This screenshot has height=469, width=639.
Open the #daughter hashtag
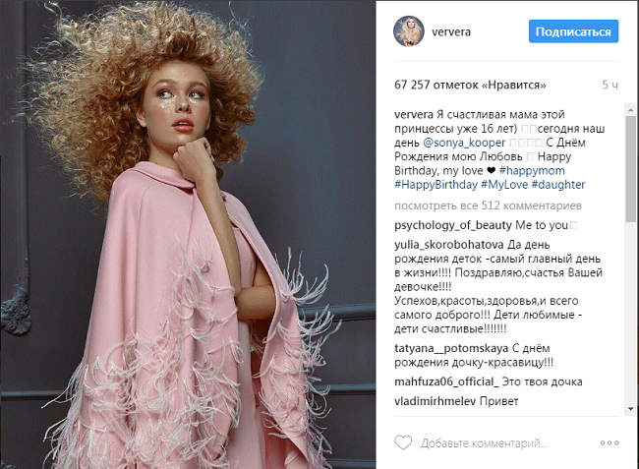coord(558,185)
